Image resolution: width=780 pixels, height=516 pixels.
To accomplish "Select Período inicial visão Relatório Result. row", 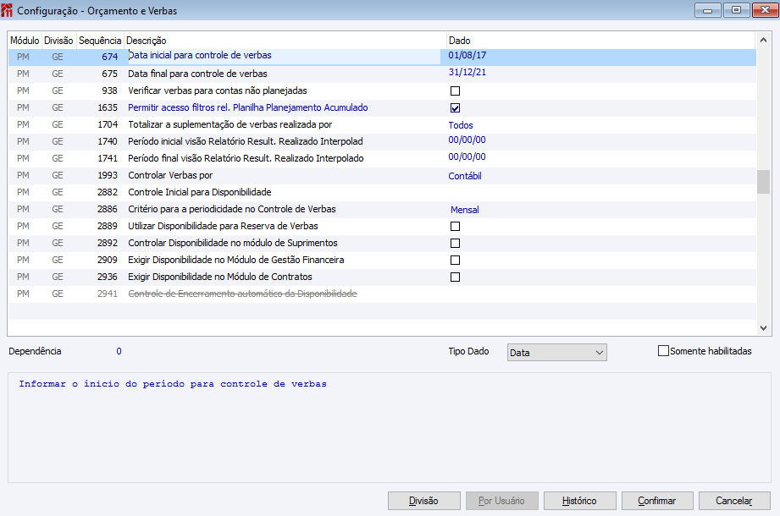I will pos(382,141).
